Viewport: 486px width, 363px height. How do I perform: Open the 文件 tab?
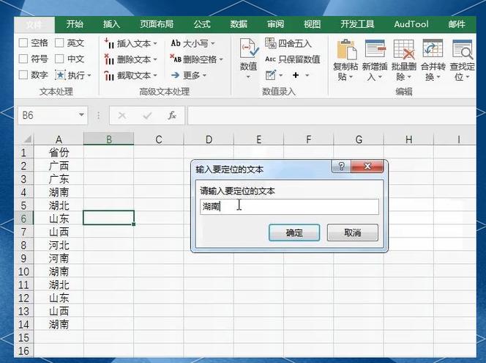(34, 24)
